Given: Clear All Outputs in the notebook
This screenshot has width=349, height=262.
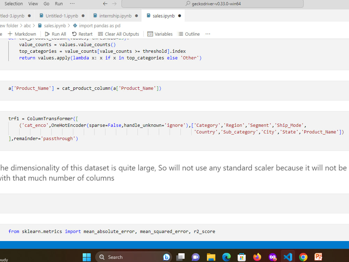Looking at the screenshot, I should 118,34.
